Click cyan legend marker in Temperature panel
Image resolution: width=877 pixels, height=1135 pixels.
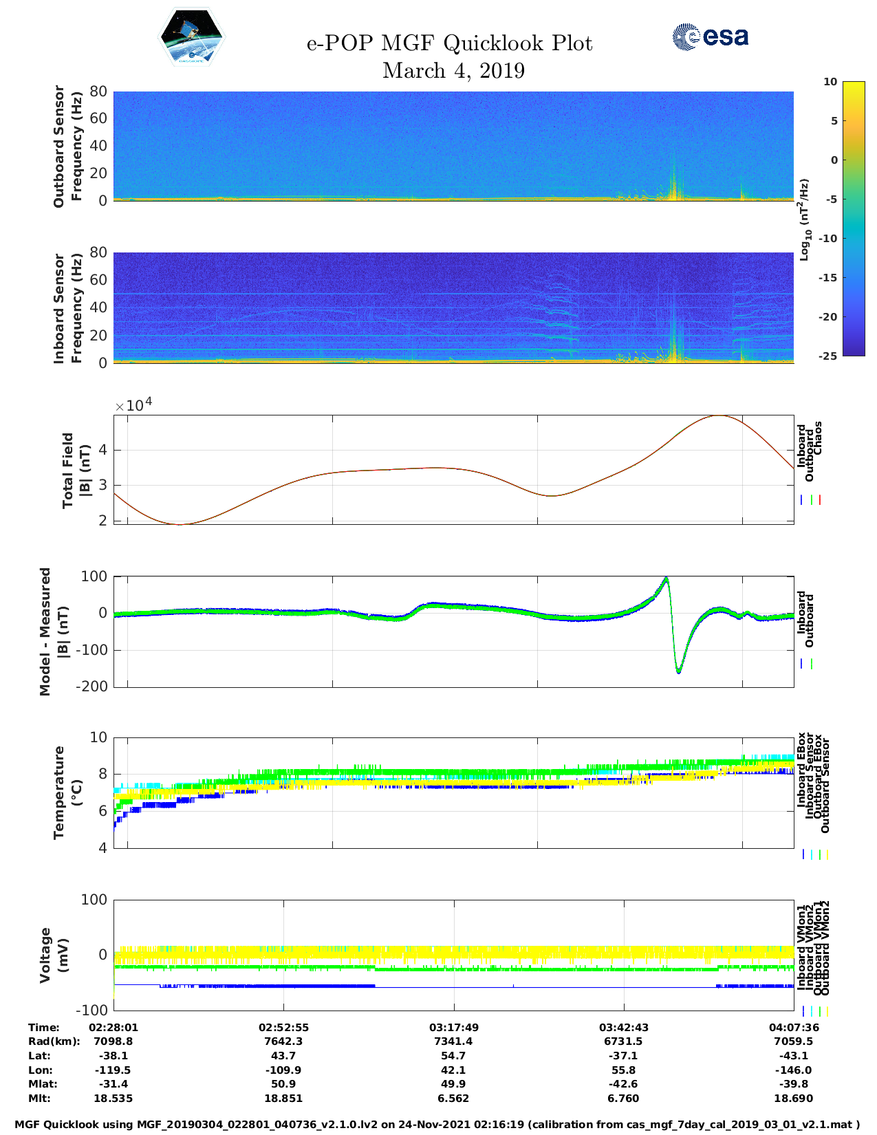tap(812, 854)
